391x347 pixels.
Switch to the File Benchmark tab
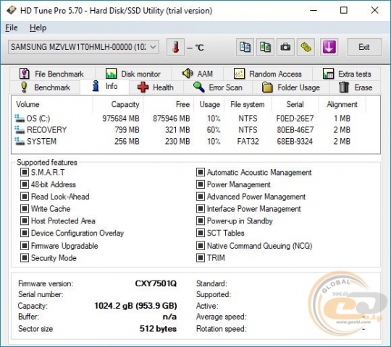(x=52, y=74)
